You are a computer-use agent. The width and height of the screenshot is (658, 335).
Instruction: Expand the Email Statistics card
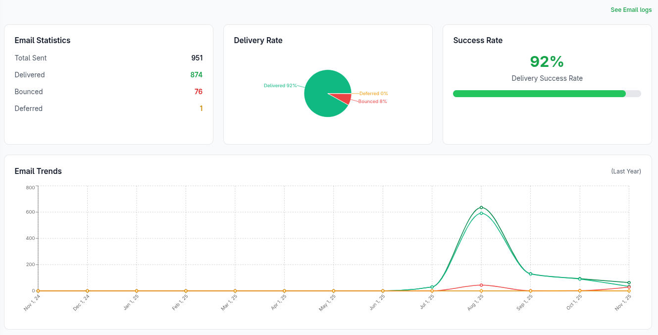42,40
